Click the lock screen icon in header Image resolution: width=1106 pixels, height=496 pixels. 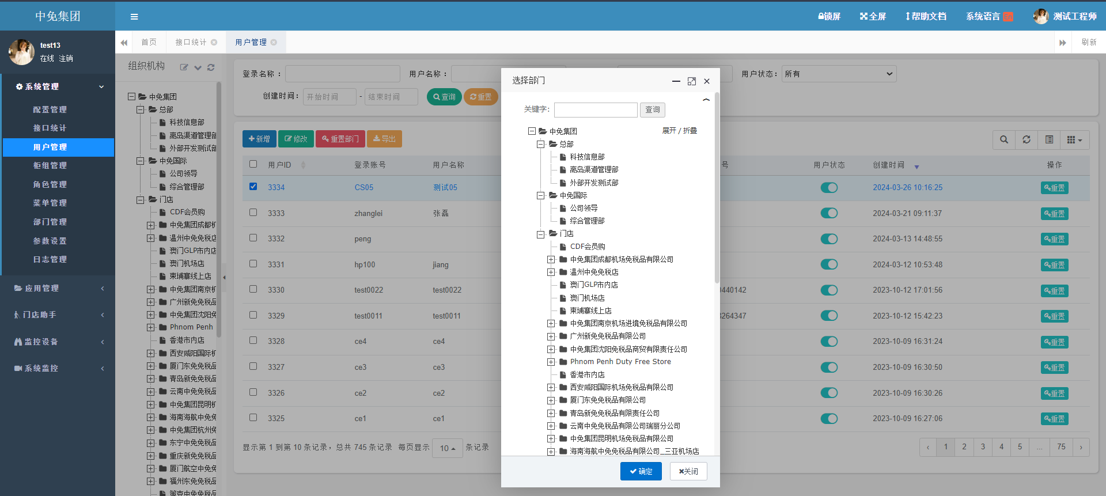822,17
